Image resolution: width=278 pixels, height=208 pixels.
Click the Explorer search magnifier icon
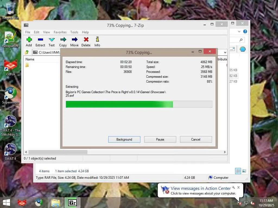point(241,40)
